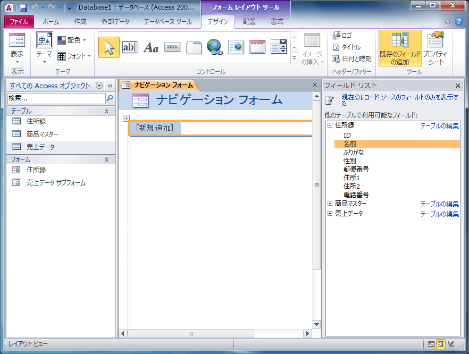Open the 売上データ table in navigation pane
This screenshot has height=354, width=469.
click(61, 147)
